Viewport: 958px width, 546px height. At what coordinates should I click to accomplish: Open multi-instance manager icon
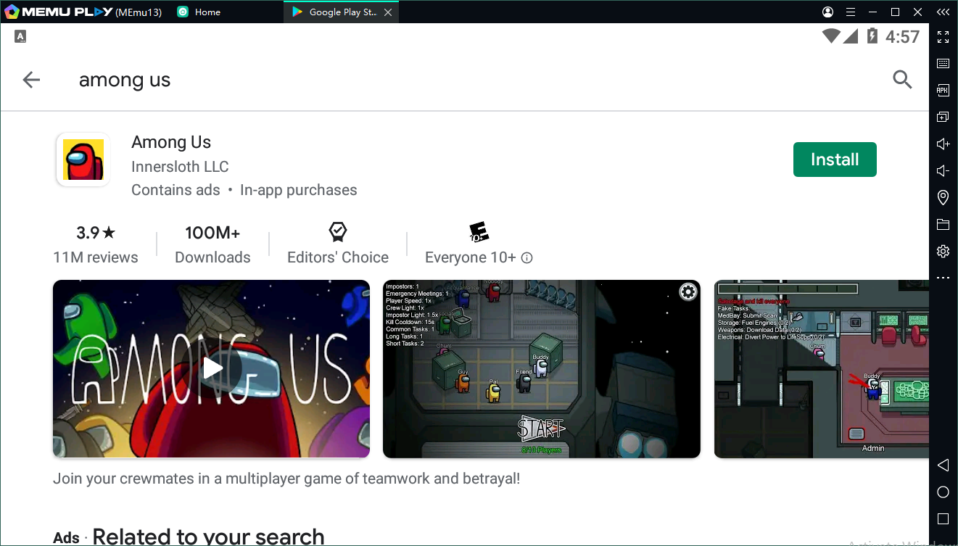pyautogui.click(x=943, y=117)
